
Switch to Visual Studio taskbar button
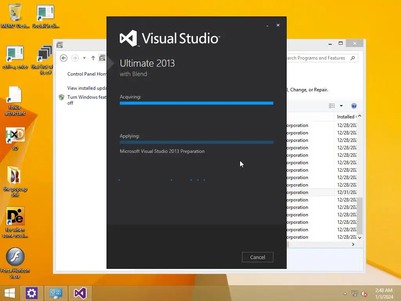pyautogui.click(x=80, y=293)
